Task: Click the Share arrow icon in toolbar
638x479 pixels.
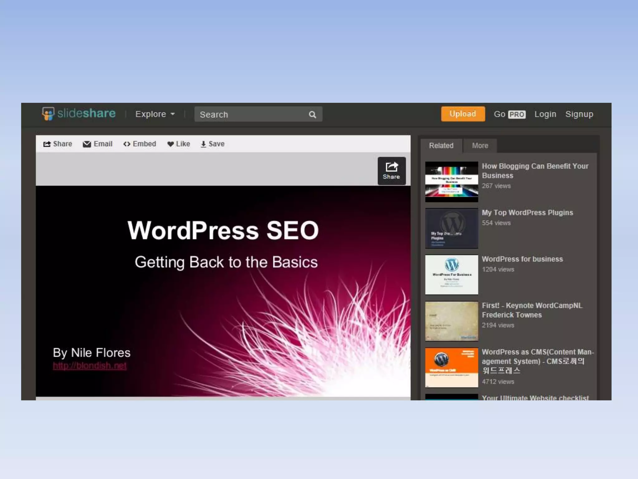Action: click(47, 144)
